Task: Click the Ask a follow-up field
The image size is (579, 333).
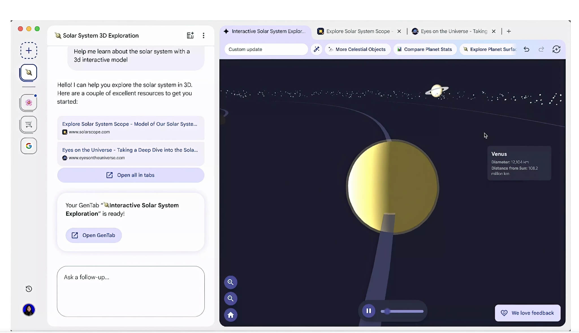Action: tap(131, 291)
